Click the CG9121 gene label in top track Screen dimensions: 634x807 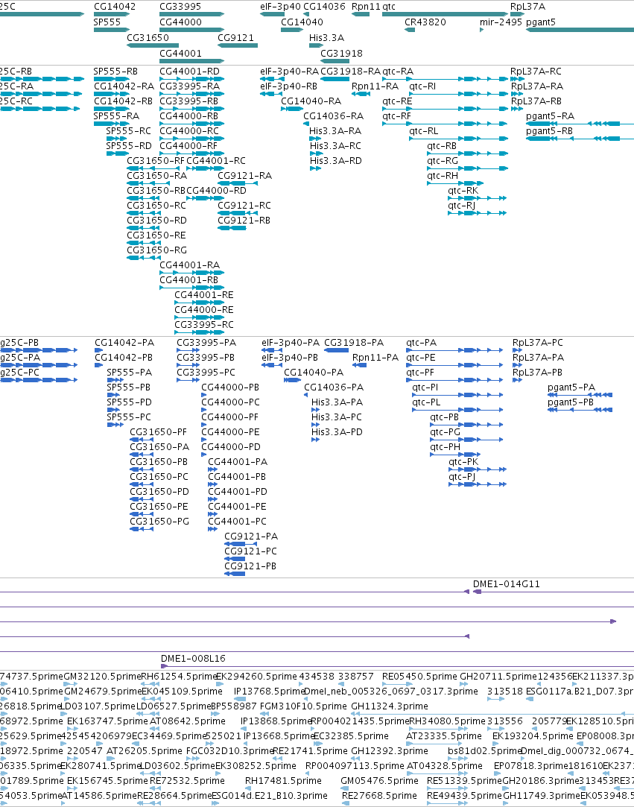[235, 38]
